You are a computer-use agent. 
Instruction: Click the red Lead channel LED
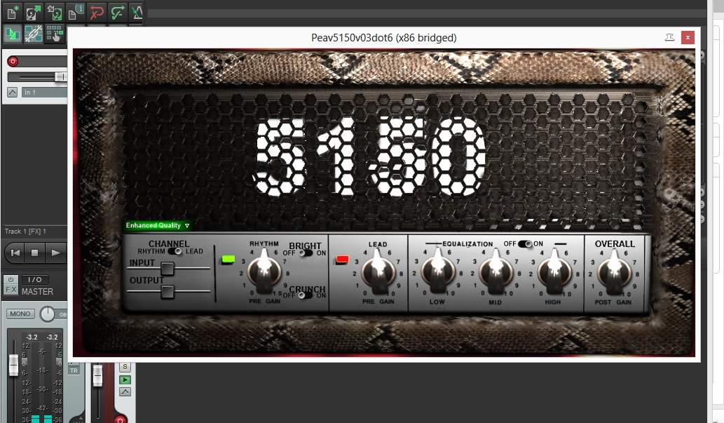342,260
